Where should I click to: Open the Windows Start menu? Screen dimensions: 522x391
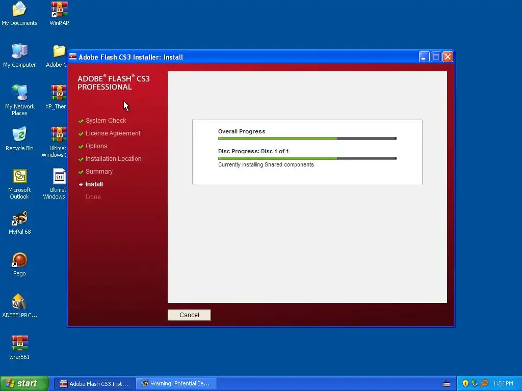[24, 383]
